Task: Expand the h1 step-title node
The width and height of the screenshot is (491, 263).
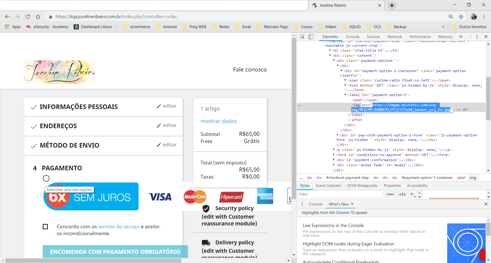Action: [330, 50]
